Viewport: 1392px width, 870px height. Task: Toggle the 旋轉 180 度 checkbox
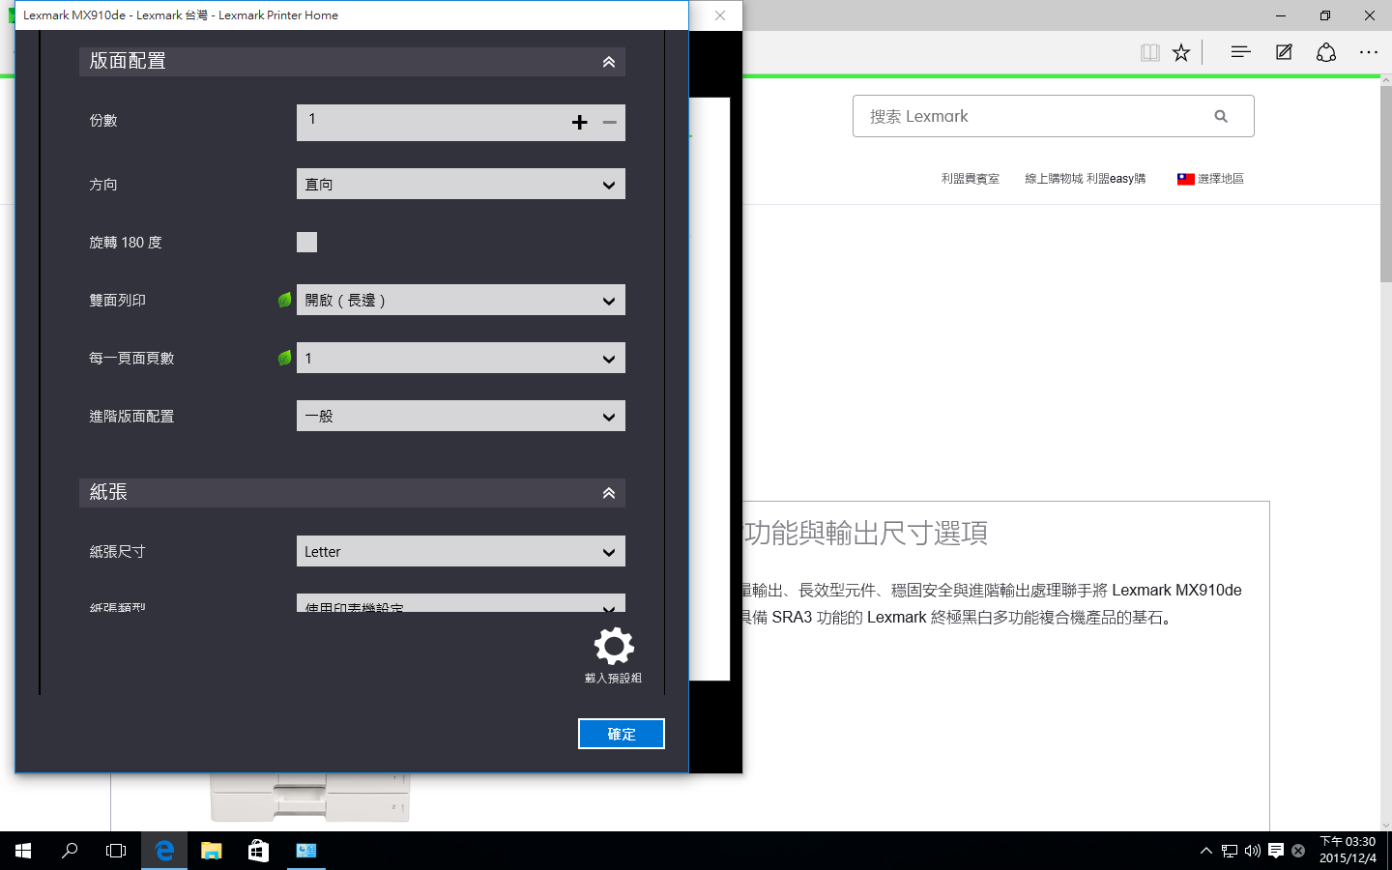tap(306, 242)
